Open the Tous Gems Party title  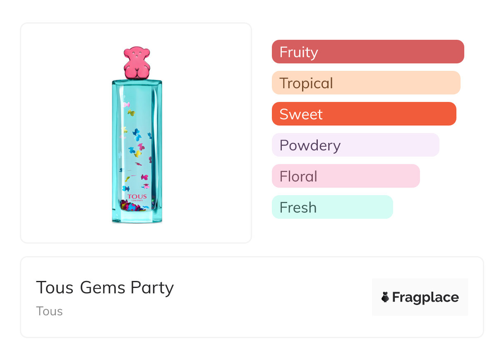(x=105, y=288)
